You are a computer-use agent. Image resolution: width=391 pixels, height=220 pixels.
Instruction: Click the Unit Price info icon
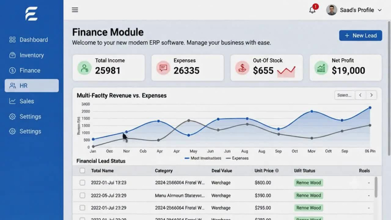pyautogui.click(x=277, y=171)
